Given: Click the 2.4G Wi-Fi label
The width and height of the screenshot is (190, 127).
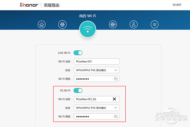Looking at the screenshot, I should tap(64, 53).
